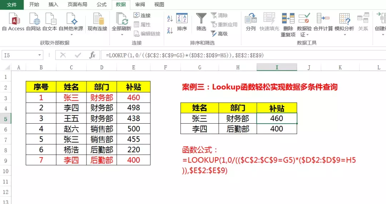Viewport: 386px width, 204px height.
Task: Select cell 王五 in name column
Action: [71, 118]
